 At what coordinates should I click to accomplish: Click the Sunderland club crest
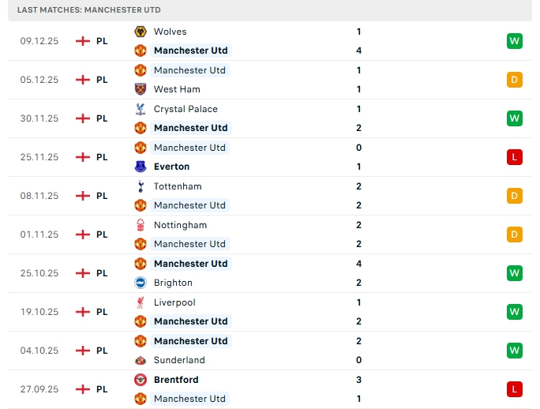(x=141, y=360)
